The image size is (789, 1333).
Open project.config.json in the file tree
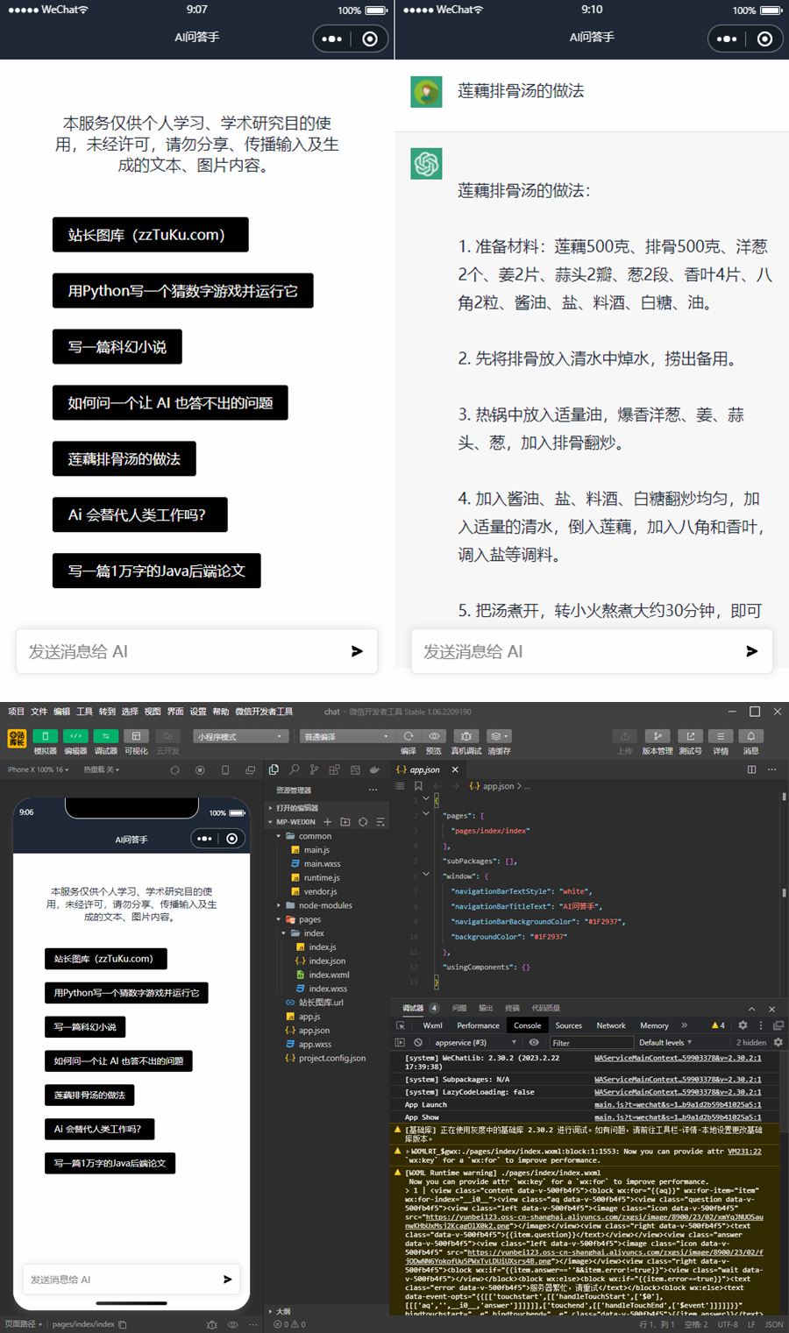click(326, 1058)
